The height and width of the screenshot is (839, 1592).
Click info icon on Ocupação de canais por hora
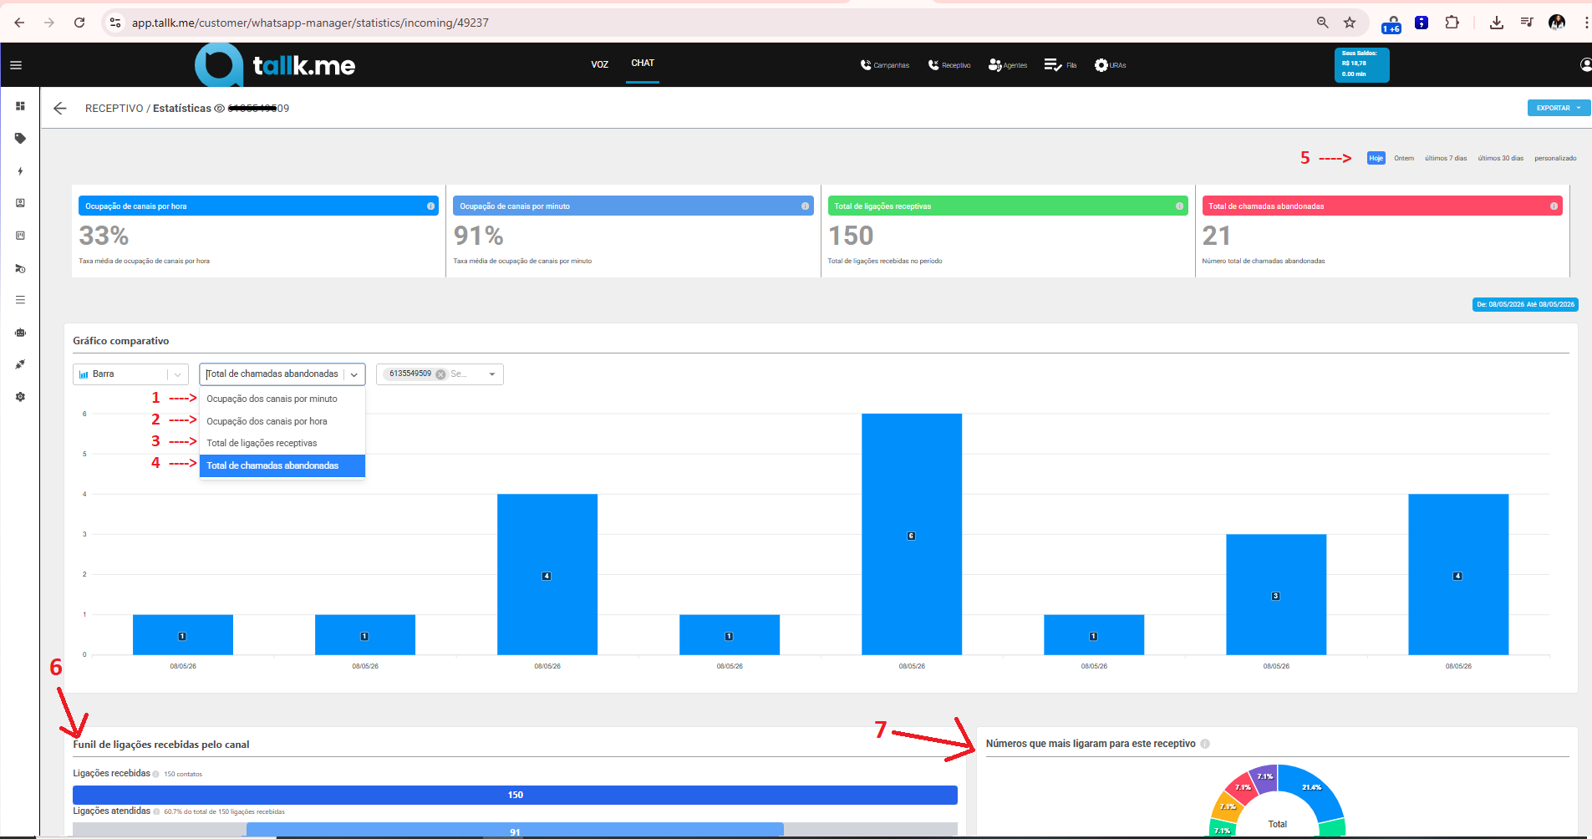(430, 206)
